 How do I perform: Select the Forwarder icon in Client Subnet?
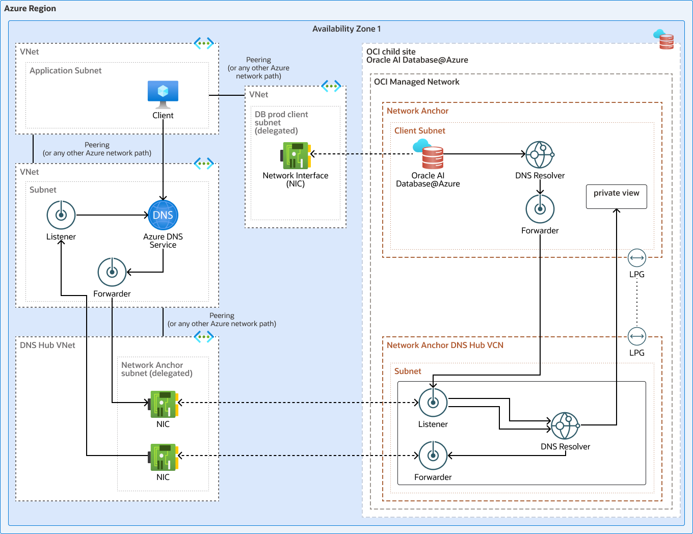point(540,209)
